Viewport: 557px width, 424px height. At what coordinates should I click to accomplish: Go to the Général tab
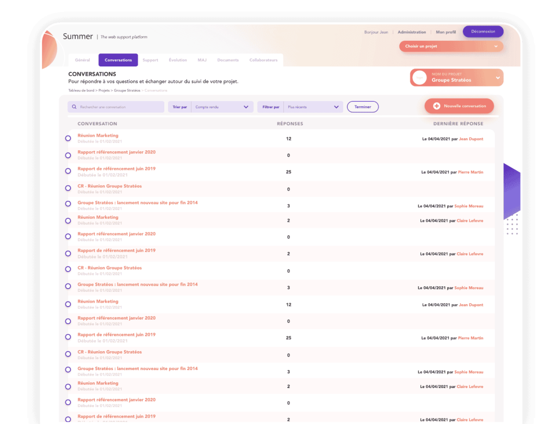click(x=82, y=60)
